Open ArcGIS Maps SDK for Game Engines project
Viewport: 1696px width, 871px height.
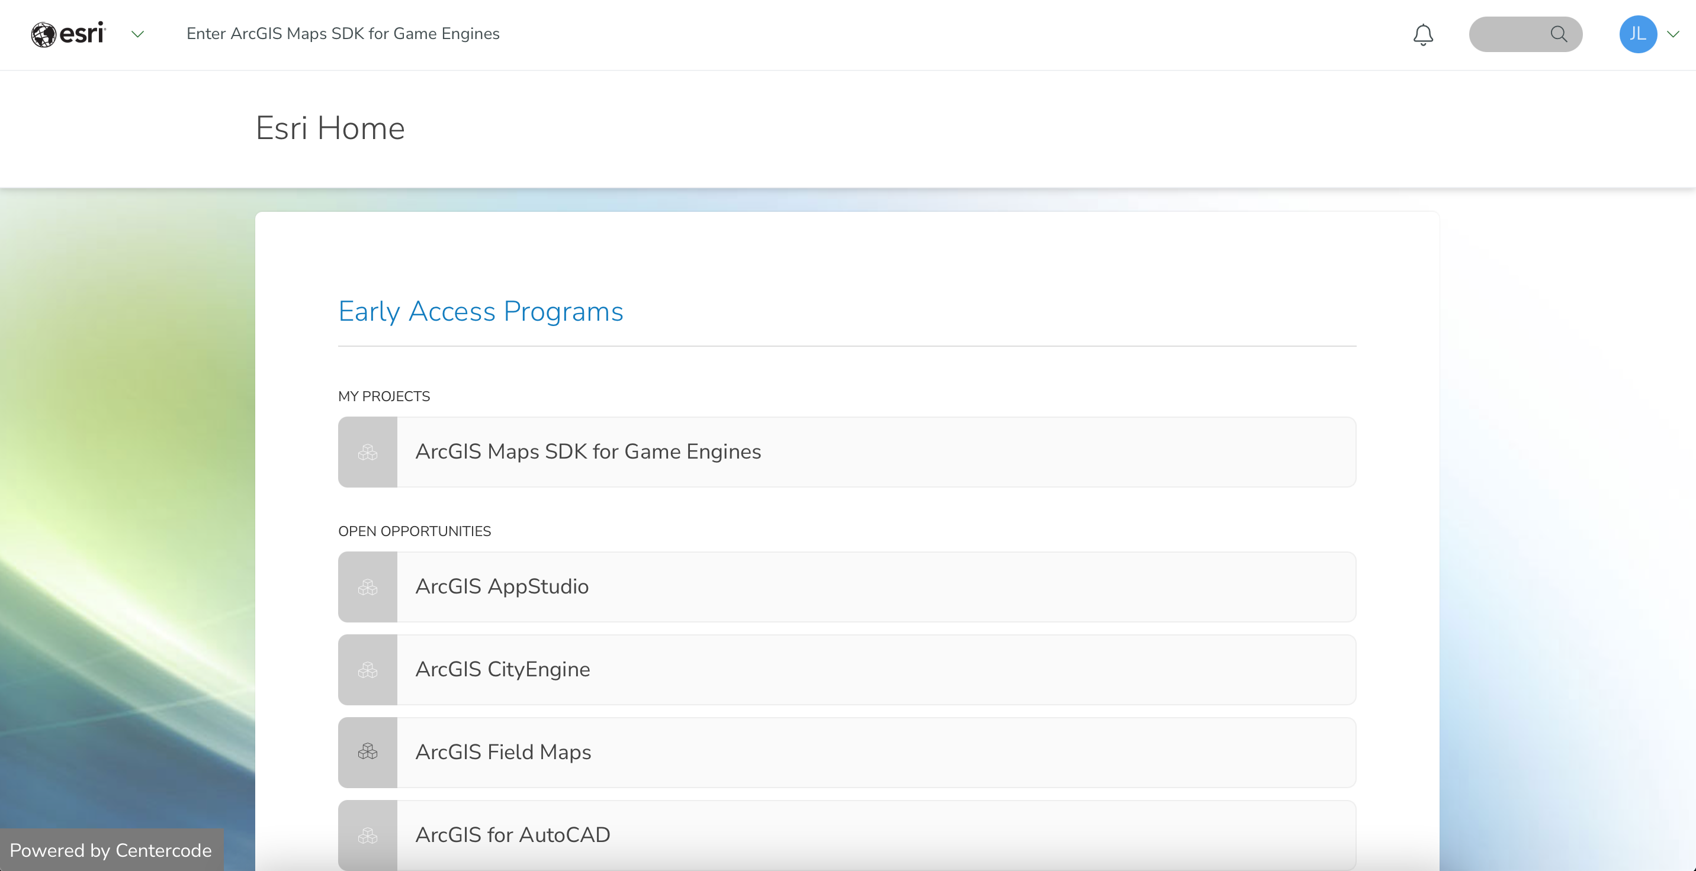pos(847,452)
